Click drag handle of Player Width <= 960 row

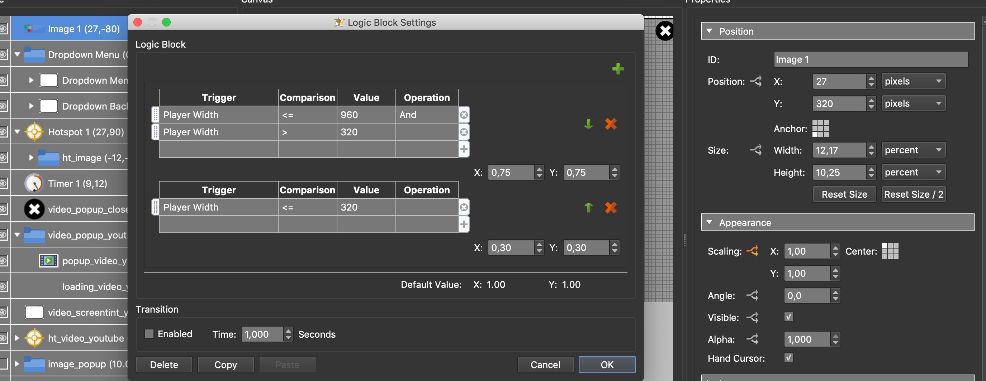[155, 115]
